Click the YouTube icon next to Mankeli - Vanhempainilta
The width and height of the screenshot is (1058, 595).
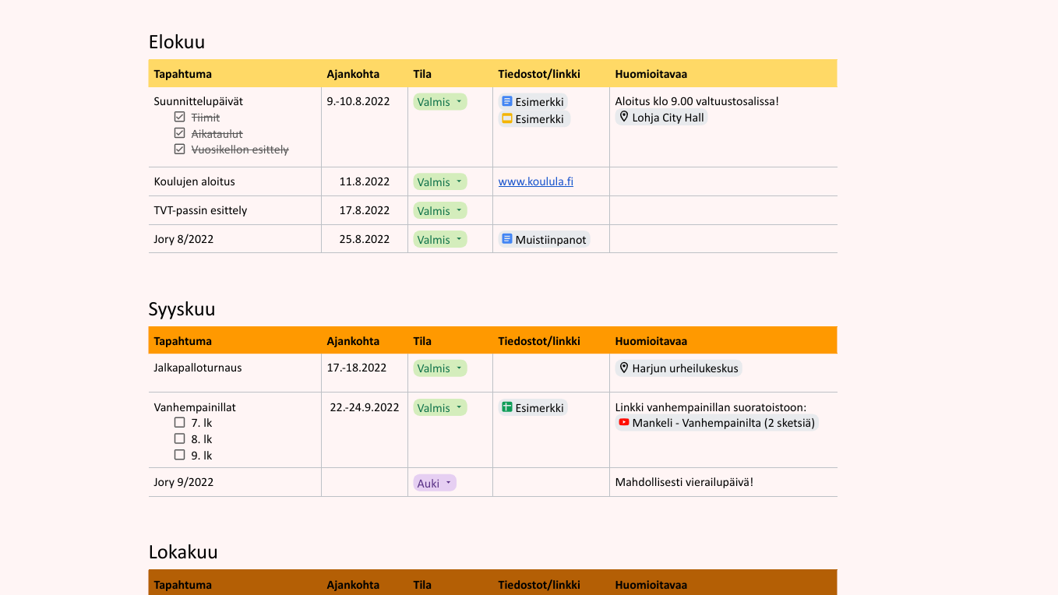(624, 423)
